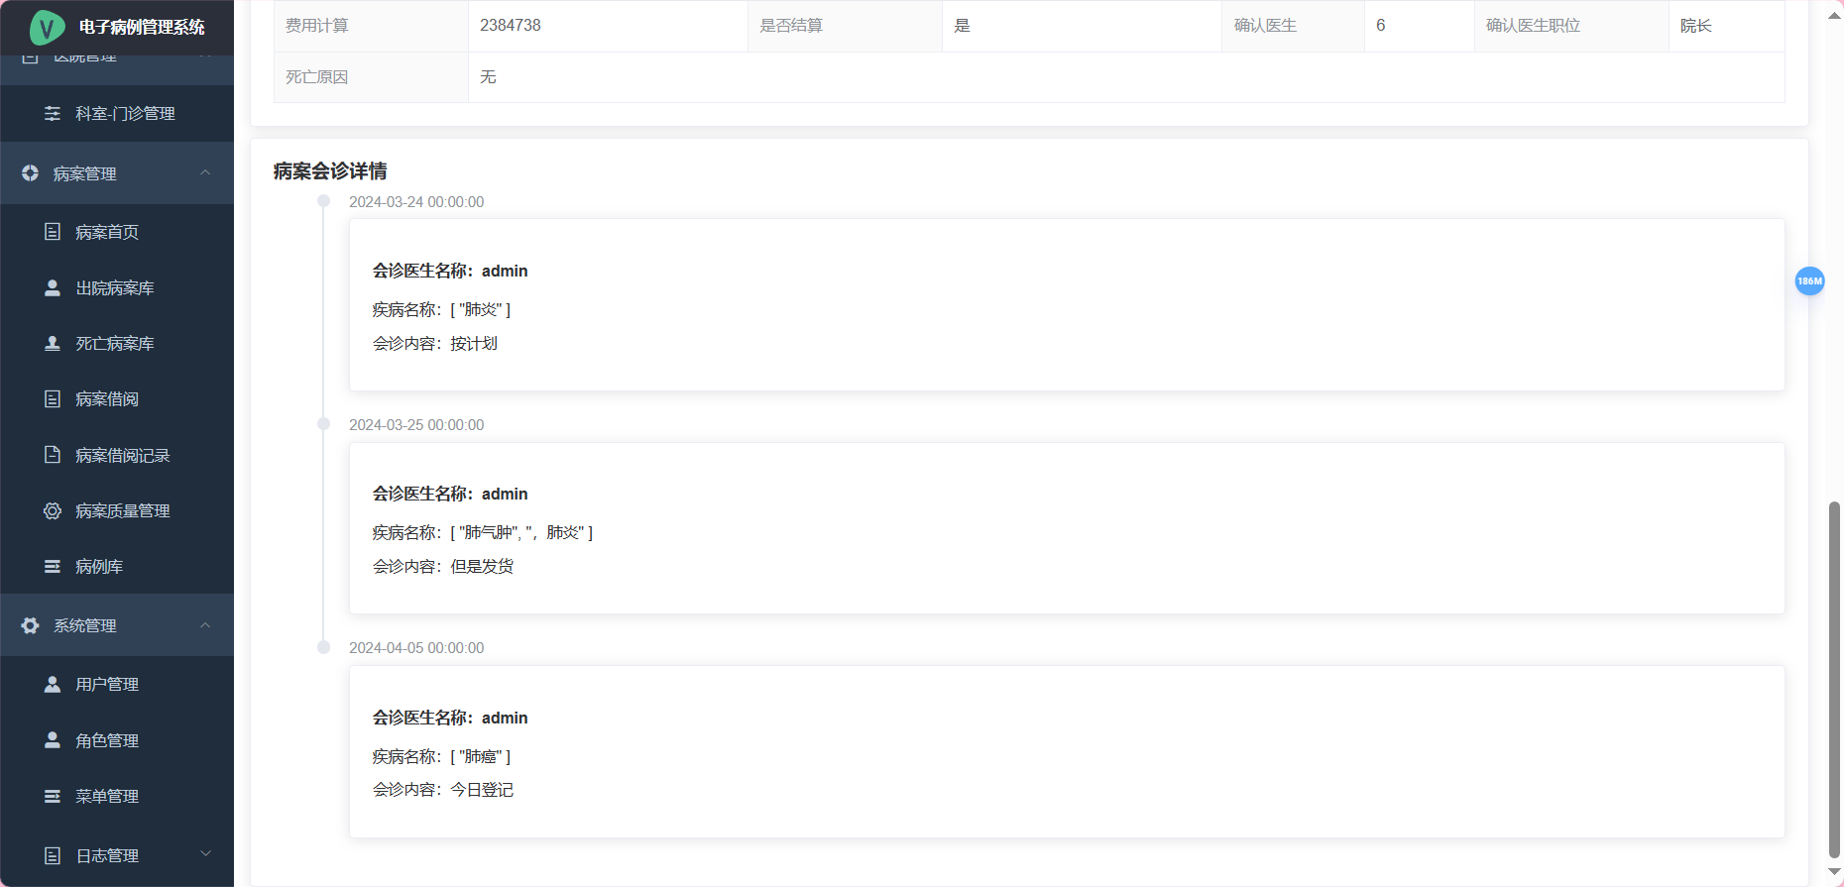Click the 病案借阅记录 file icon

[x=53, y=455]
